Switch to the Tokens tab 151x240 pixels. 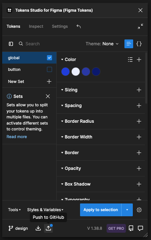[13, 26]
